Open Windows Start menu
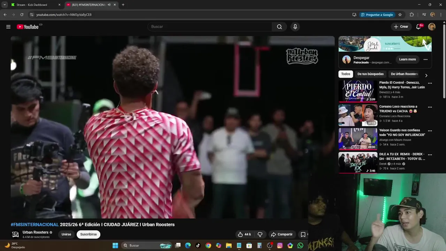Viewport: 446px width, 251px height. point(115,245)
